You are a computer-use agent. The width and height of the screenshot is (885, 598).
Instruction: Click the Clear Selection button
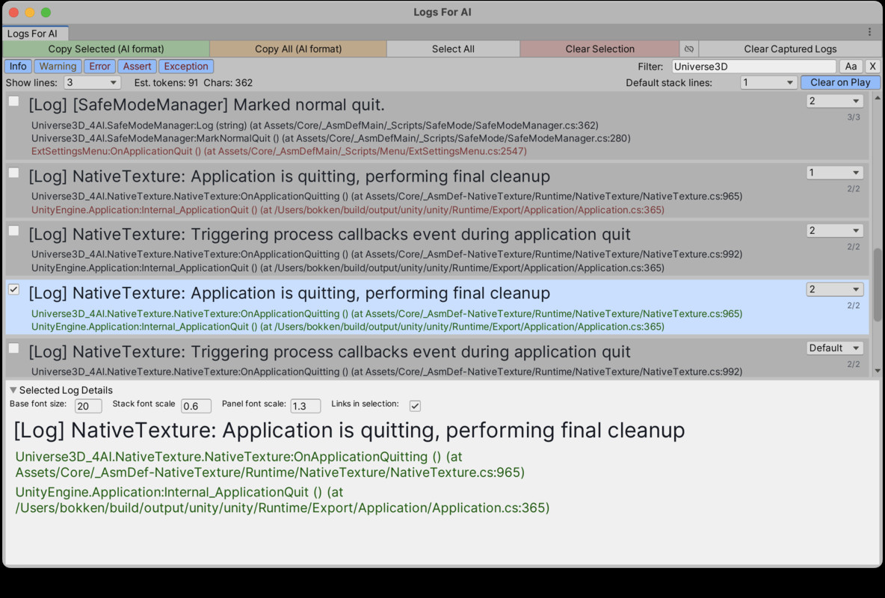pyautogui.click(x=599, y=49)
